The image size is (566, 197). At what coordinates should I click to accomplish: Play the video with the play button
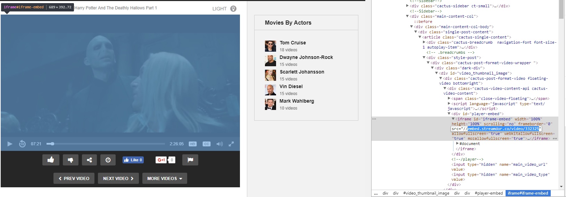[10, 144]
